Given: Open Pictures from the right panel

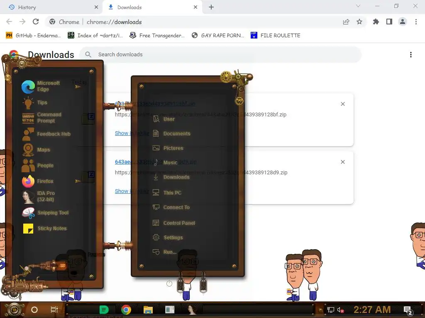Looking at the screenshot, I should [x=168, y=148].
